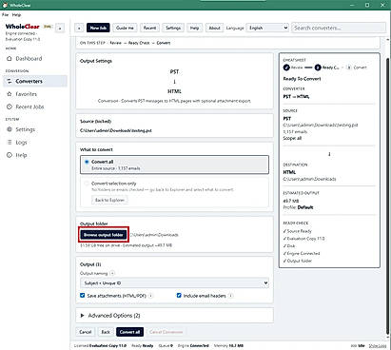The width and height of the screenshot is (391, 350).
Task: Click New Job toolbar button
Action: coord(98,28)
